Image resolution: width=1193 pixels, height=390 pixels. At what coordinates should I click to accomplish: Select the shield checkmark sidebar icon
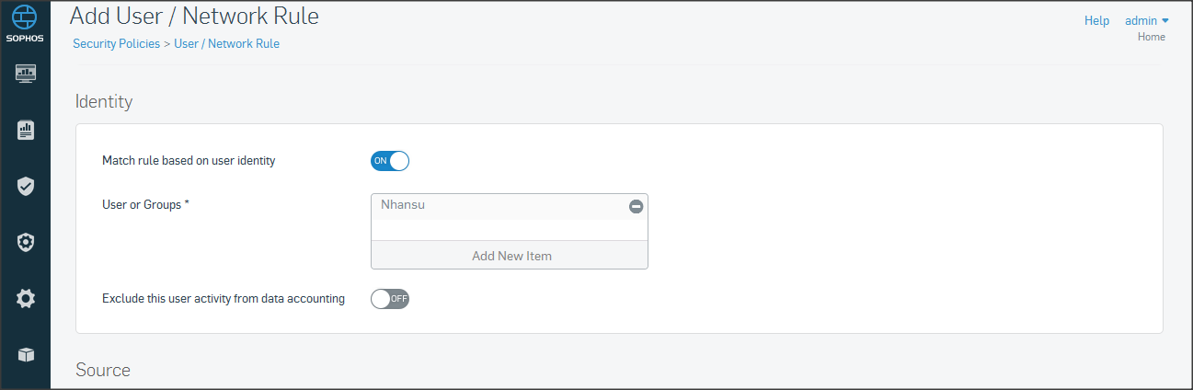(x=26, y=187)
